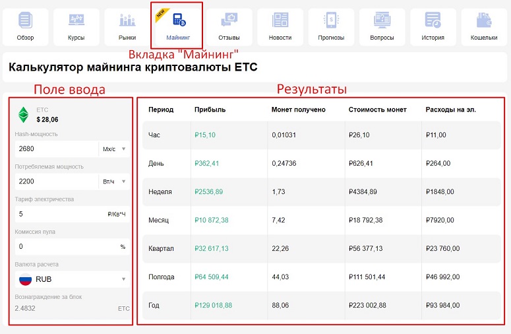This screenshot has width=511, height=334.
Task: Click the Год profit value ₽129 018,88
Action: pos(213,306)
